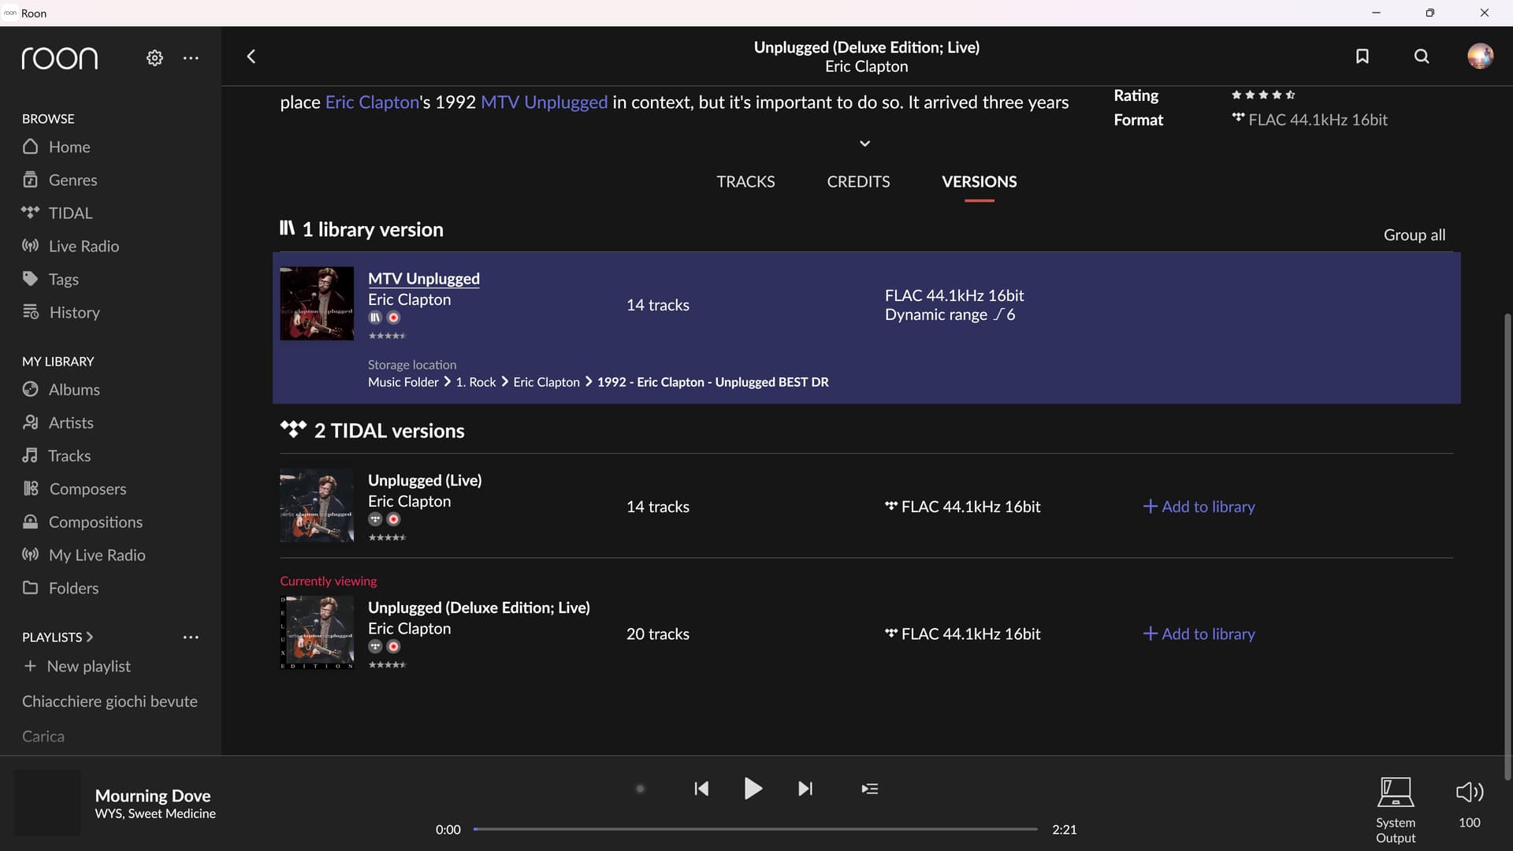Click Unplugged (Deluxe Edition; Live) version title

click(478, 608)
